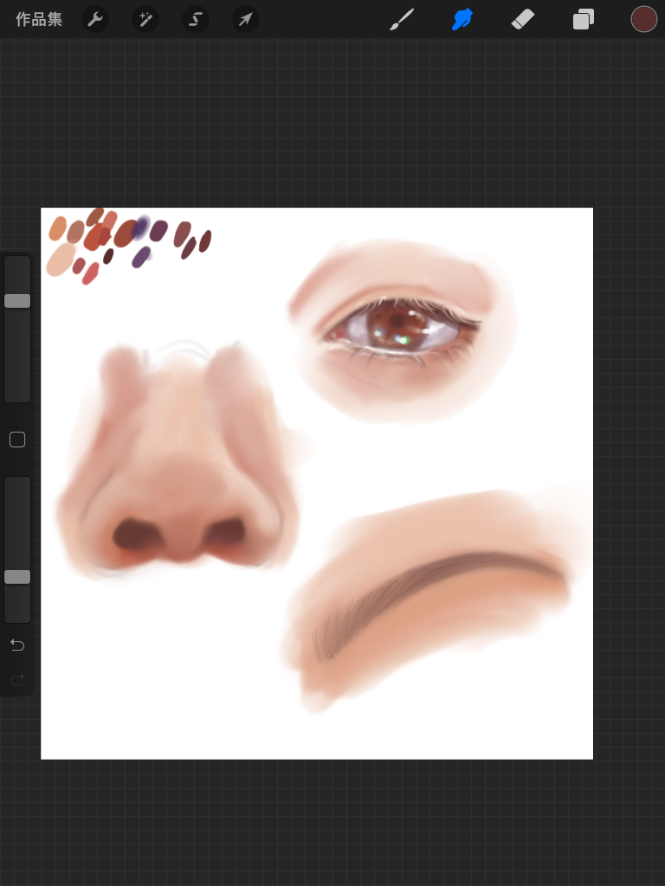
Task: Activate the Selection tool
Action: click(195, 19)
